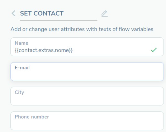Click the description text about user attributes
166x132 pixels.
(82, 29)
